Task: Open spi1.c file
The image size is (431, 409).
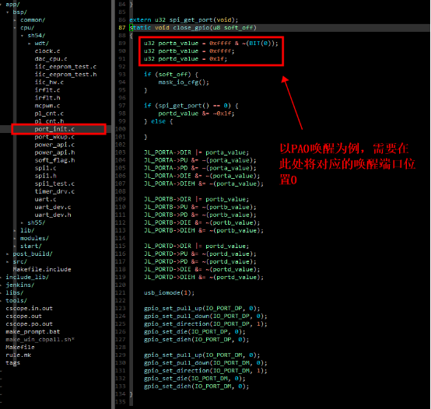Action: coord(45,168)
